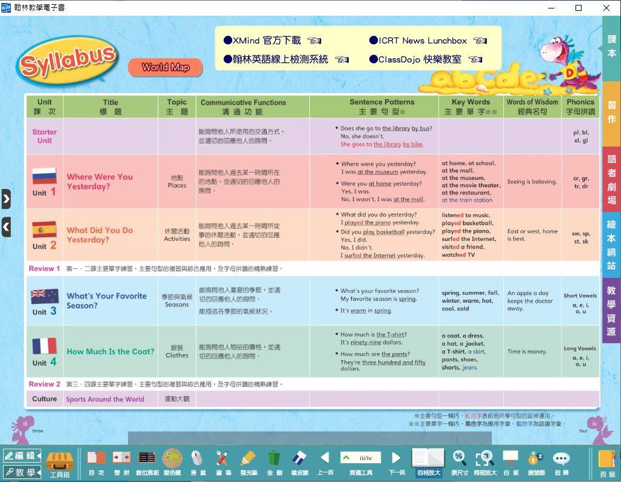Select the 橡皮擦 eraser tool
The width and height of the screenshot is (621, 482).
tap(300, 458)
